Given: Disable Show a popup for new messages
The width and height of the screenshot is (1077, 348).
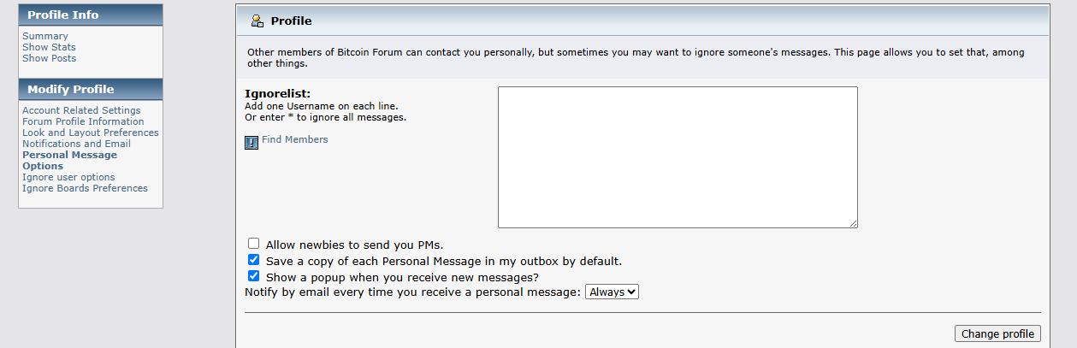Looking at the screenshot, I should pos(253,276).
